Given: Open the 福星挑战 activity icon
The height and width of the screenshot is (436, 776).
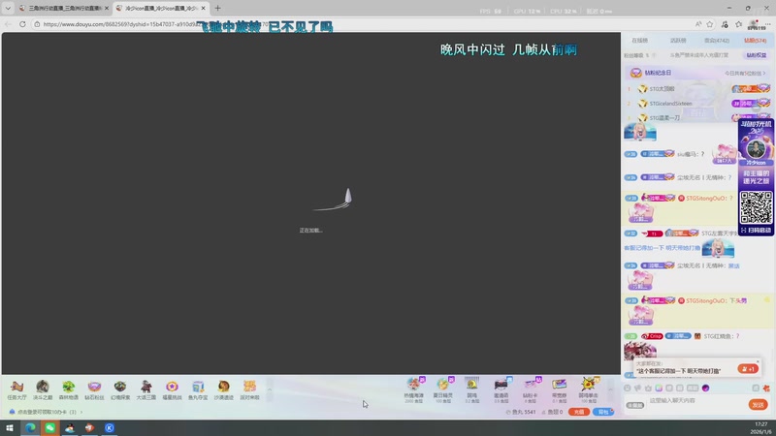Looking at the screenshot, I should pyautogui.click(x=172, y=389).
